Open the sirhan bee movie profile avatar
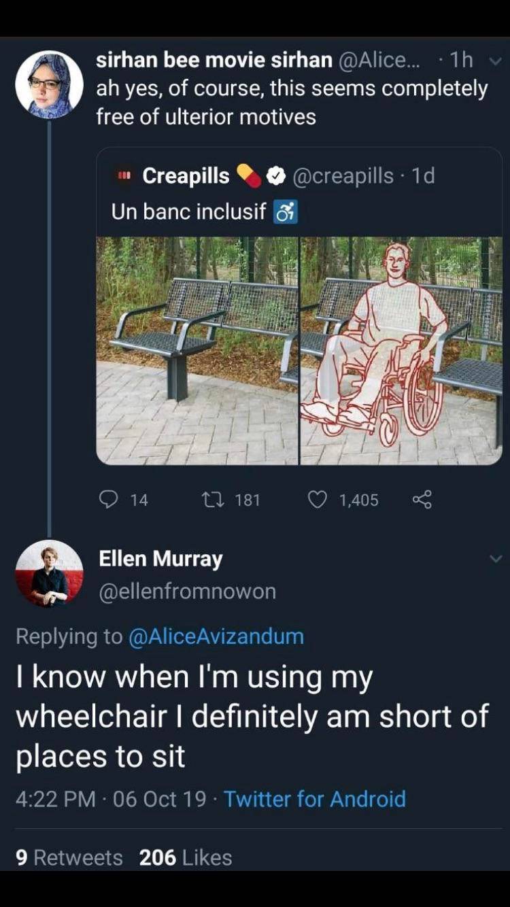 (49, 85)
